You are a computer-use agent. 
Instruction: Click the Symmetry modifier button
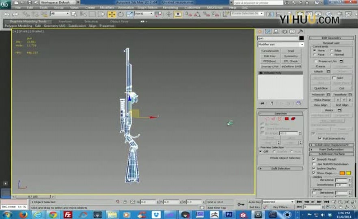click(x=291, y=56)
